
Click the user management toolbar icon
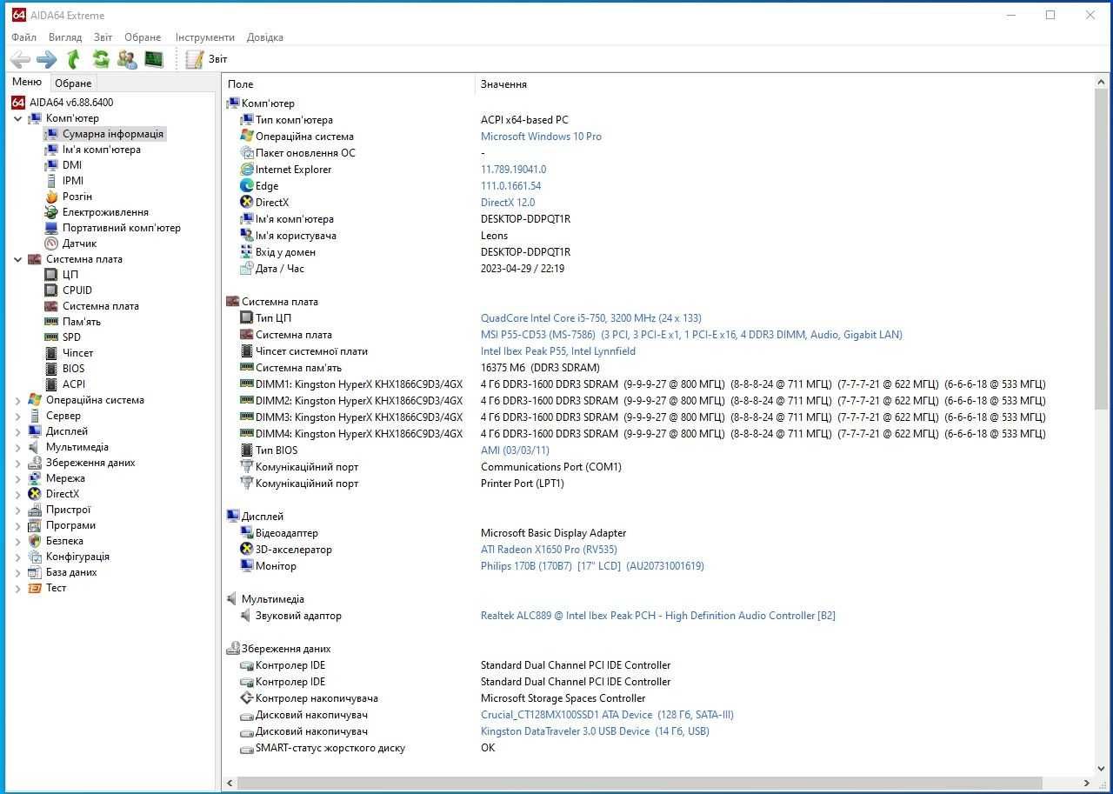coord(127,59)
